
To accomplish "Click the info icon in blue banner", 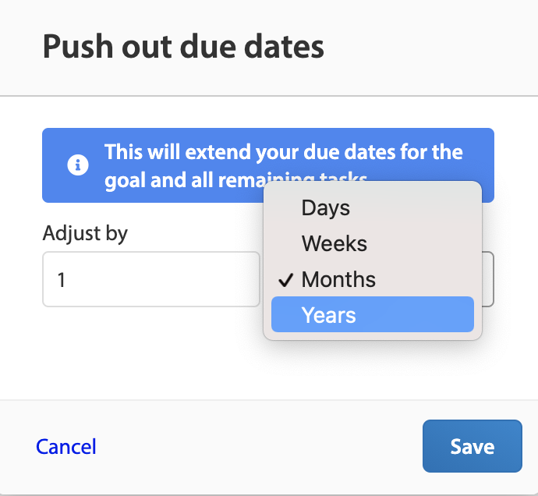I will (78, 165).
